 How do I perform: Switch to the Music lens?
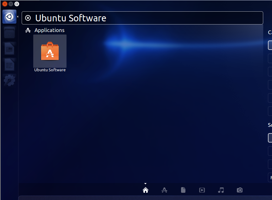pos(221,190)
